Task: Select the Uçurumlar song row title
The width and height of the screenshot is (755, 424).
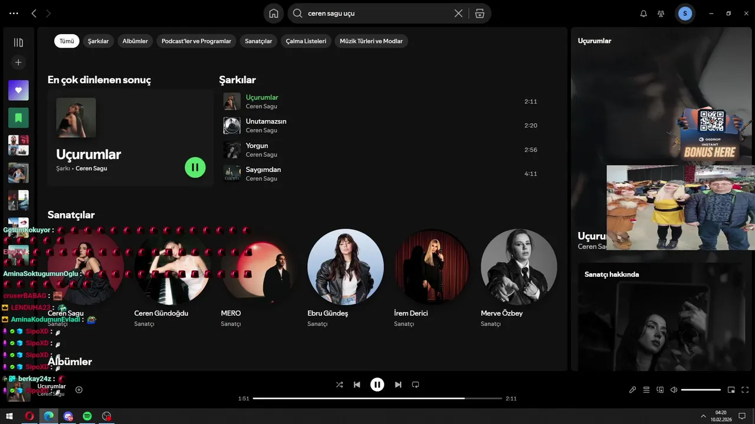Action: pos(262,97)
